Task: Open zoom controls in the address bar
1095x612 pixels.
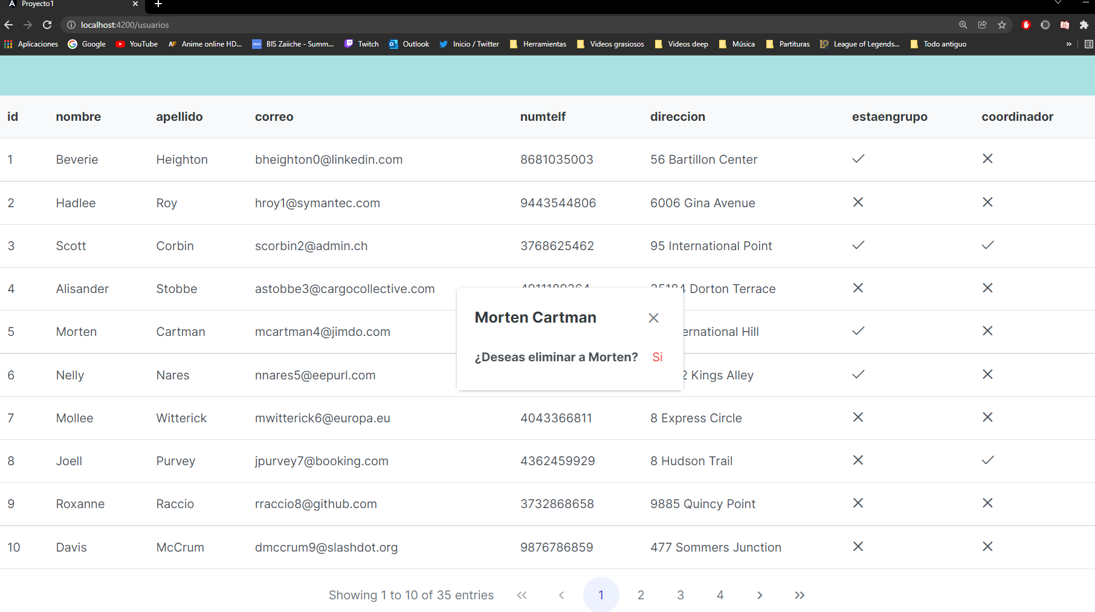Action: click(x=963, y=25)
